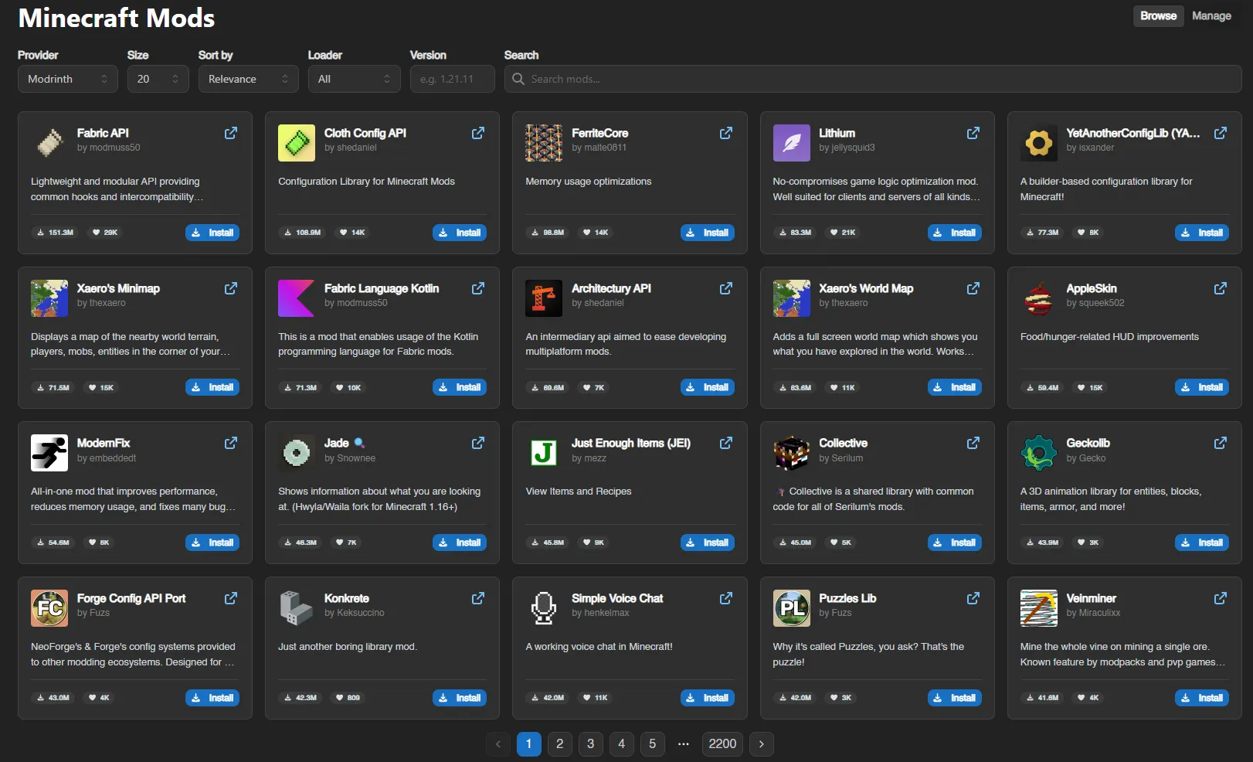Click the ModernFix running man logo
Screen dimensions: 1253x762
[x=49, y=453]
